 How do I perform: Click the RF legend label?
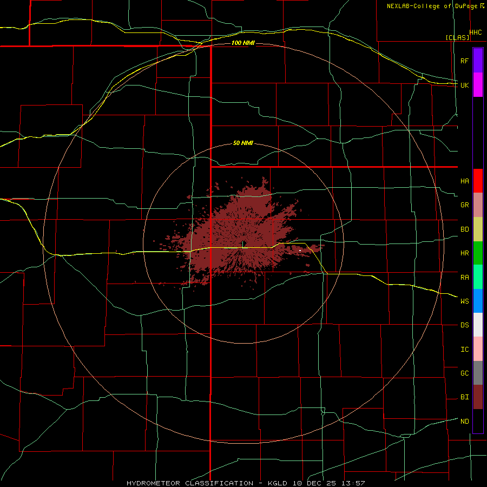coord(464,61)
